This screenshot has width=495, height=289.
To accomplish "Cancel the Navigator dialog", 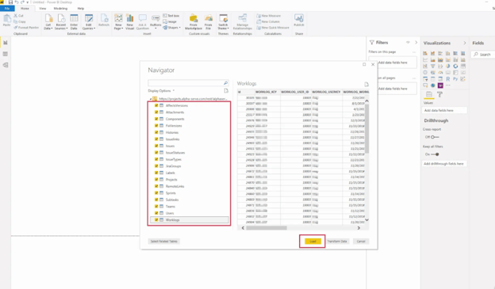I will coord(361,241).
